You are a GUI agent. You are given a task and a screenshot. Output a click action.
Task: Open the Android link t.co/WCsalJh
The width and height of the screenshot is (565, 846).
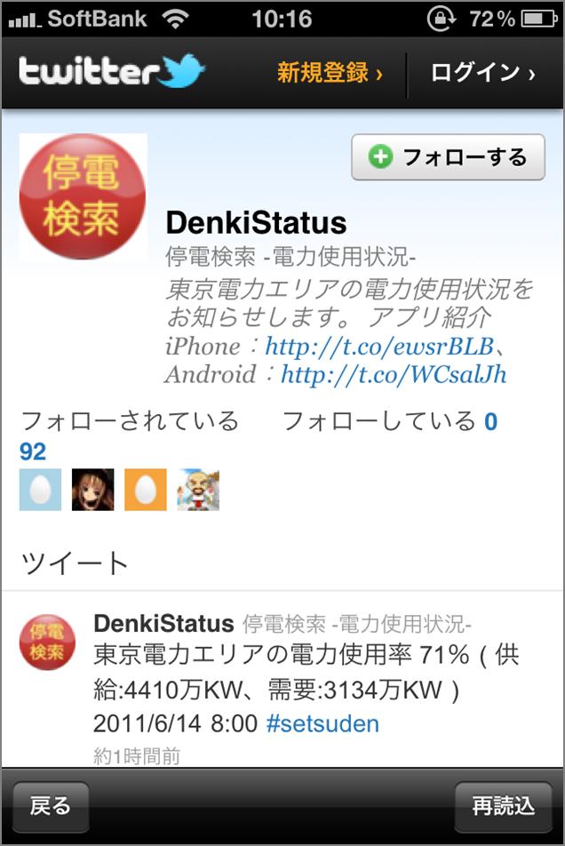click(x=394, y=374)
